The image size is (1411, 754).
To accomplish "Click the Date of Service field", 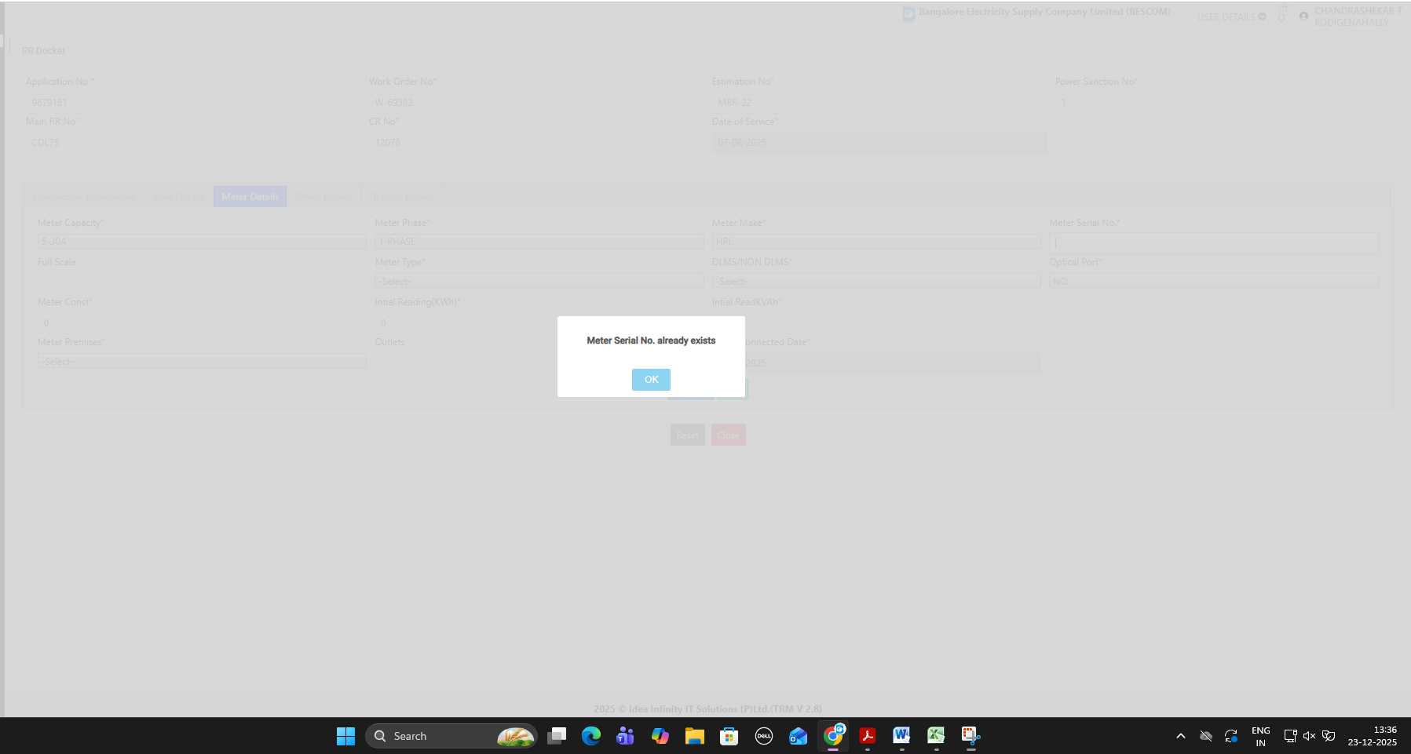I will pos(879,143).
